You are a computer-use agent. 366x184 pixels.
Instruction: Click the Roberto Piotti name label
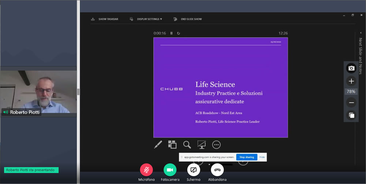(x=25, y=112)
